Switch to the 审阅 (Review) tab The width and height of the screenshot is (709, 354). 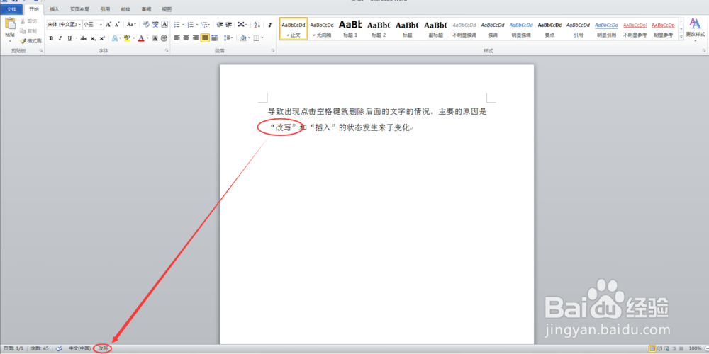146,9
